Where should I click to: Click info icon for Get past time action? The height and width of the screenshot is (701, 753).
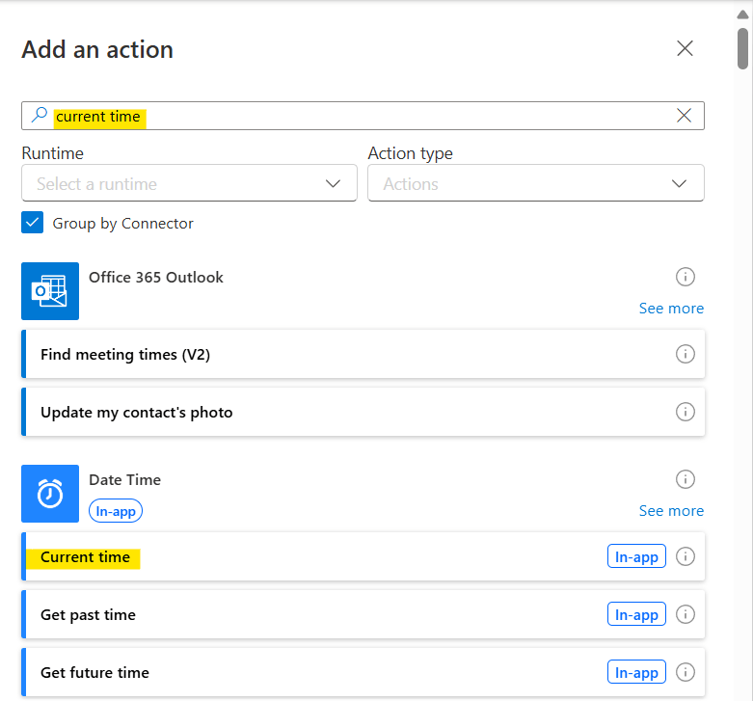(x=685, y=614)
